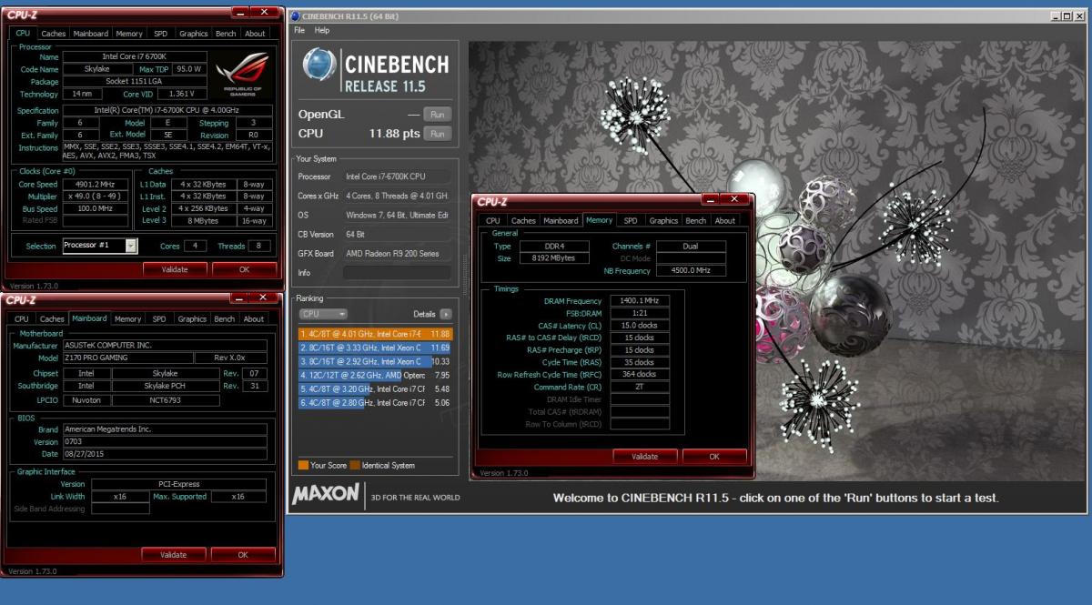Open the File menu in Cinebench

[299, 30]
